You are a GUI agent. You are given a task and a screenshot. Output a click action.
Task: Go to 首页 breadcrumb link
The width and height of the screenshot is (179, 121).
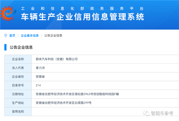(12, 35)
